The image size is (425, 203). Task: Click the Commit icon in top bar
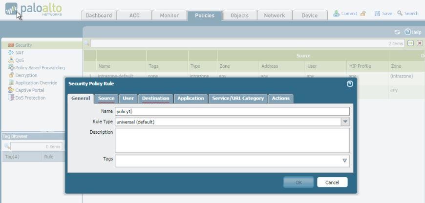pyautogui.click(x=337, y=14)
